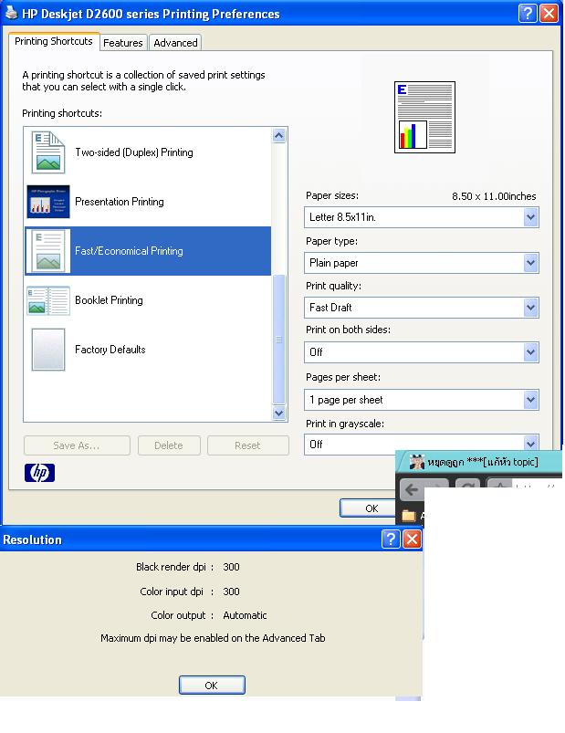Click the Save As... button
Screen dimensions: 565x733
(x=77, y=445)
